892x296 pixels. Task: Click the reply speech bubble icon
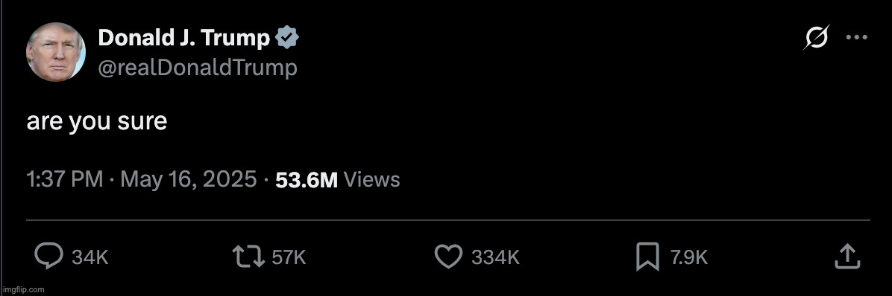click(x=48, y=257)
